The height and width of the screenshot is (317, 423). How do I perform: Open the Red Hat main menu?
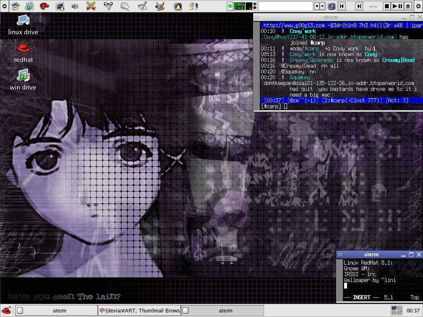(6, 310)
